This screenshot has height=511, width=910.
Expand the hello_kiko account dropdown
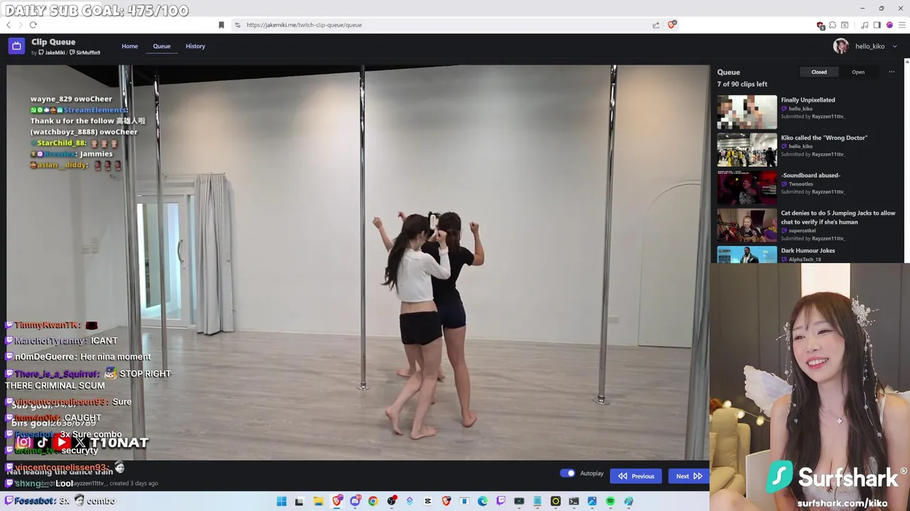point(894,46)
